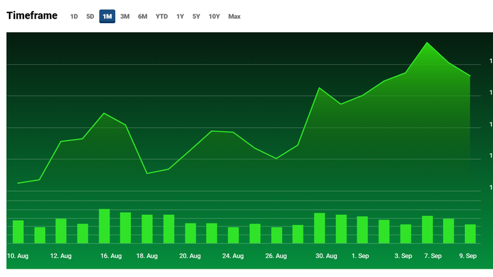
Task: Switch chart to 3M timeframe
Action: [x=125, y=16]
